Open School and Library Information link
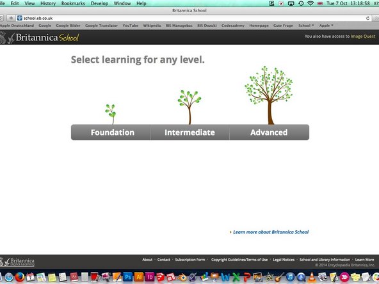379x284 pixels. pyautogui.click(x=325, y=260)
